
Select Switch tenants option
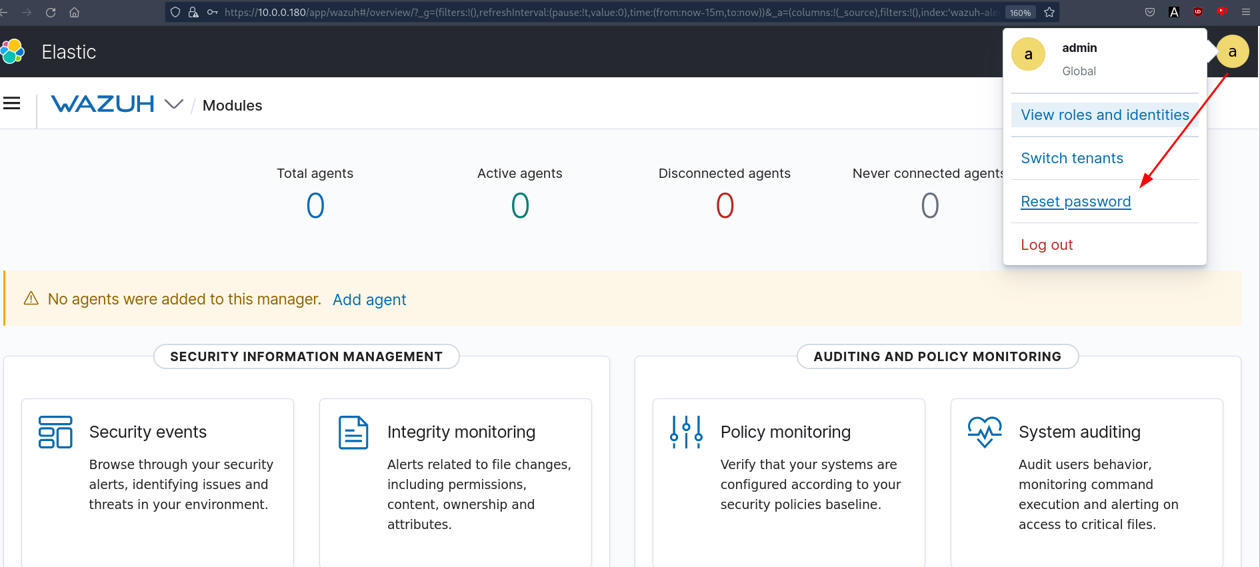click(1071, 158)
